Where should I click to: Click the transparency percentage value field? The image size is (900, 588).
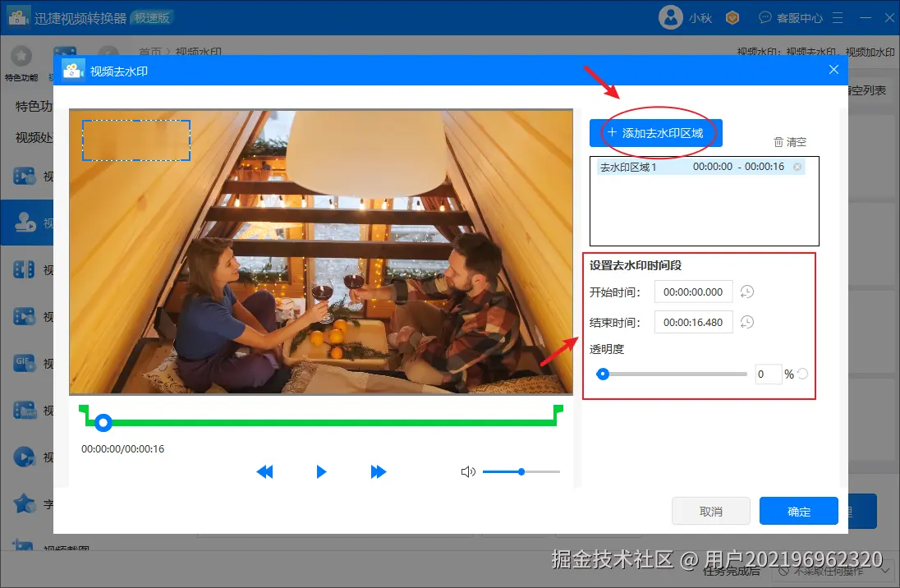coord(769,374)
